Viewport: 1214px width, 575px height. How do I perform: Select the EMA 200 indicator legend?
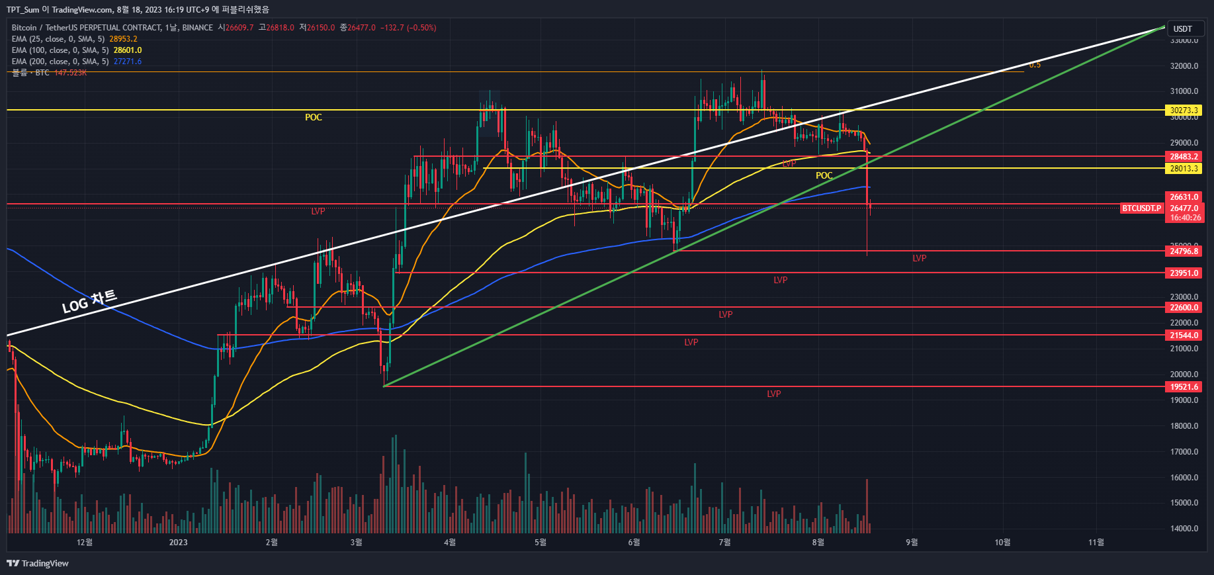pos(76,62)
